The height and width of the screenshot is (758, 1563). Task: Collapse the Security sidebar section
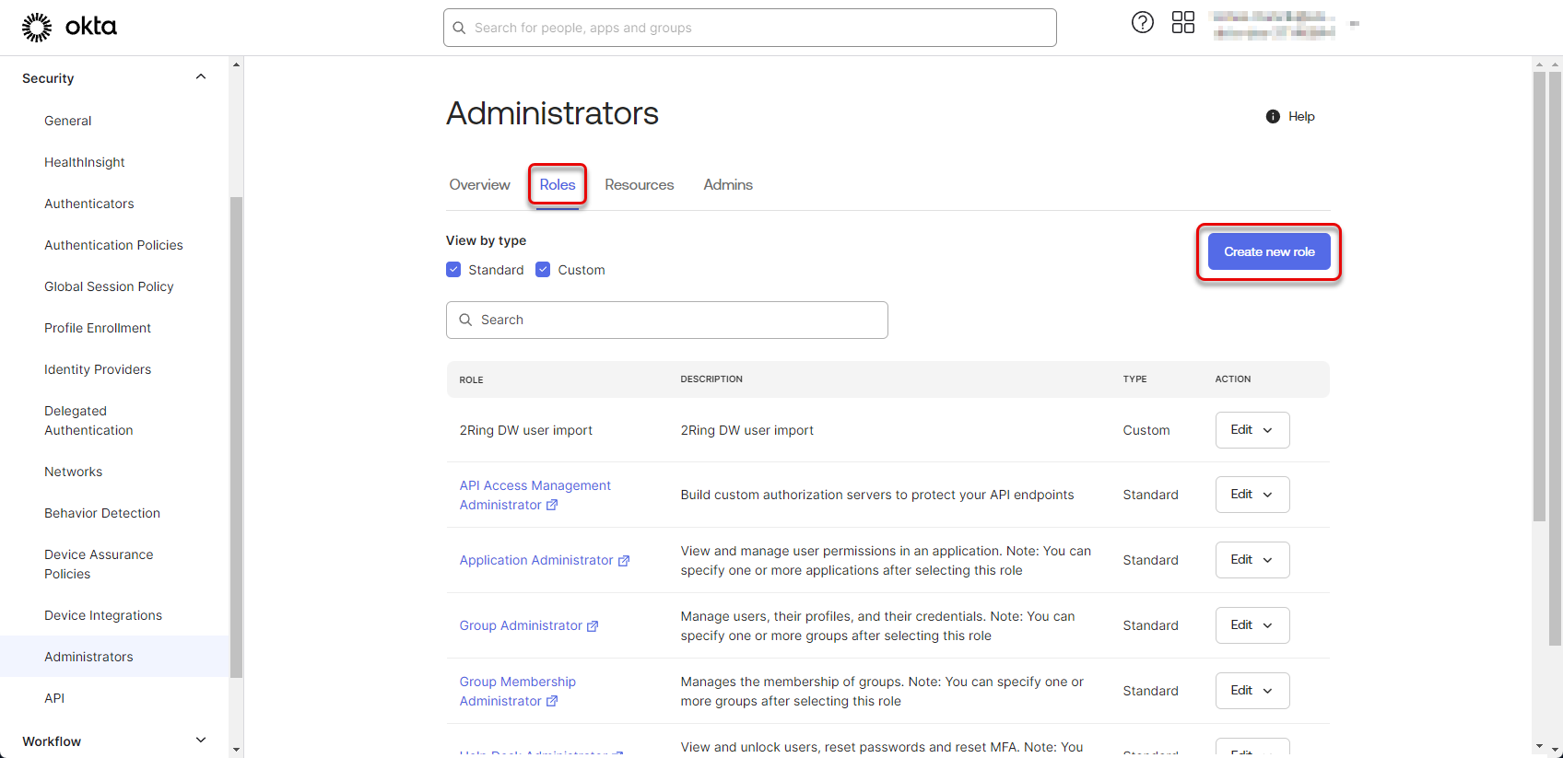click(201, 77)
